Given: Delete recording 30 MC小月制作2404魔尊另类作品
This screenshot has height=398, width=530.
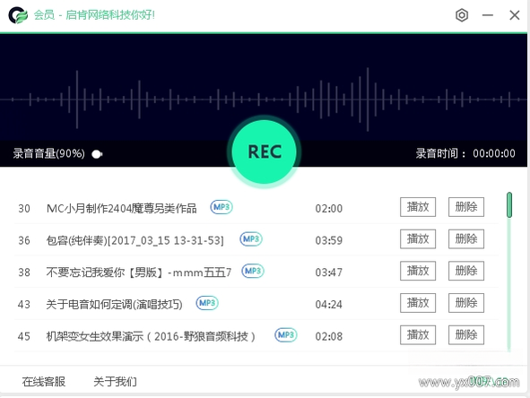Looking at the screenshot, I should click(466, 207).
